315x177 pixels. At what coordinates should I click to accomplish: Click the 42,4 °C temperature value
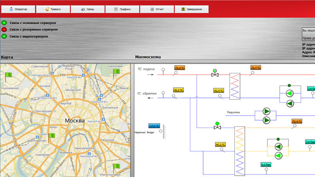click(x=219, y=90)
